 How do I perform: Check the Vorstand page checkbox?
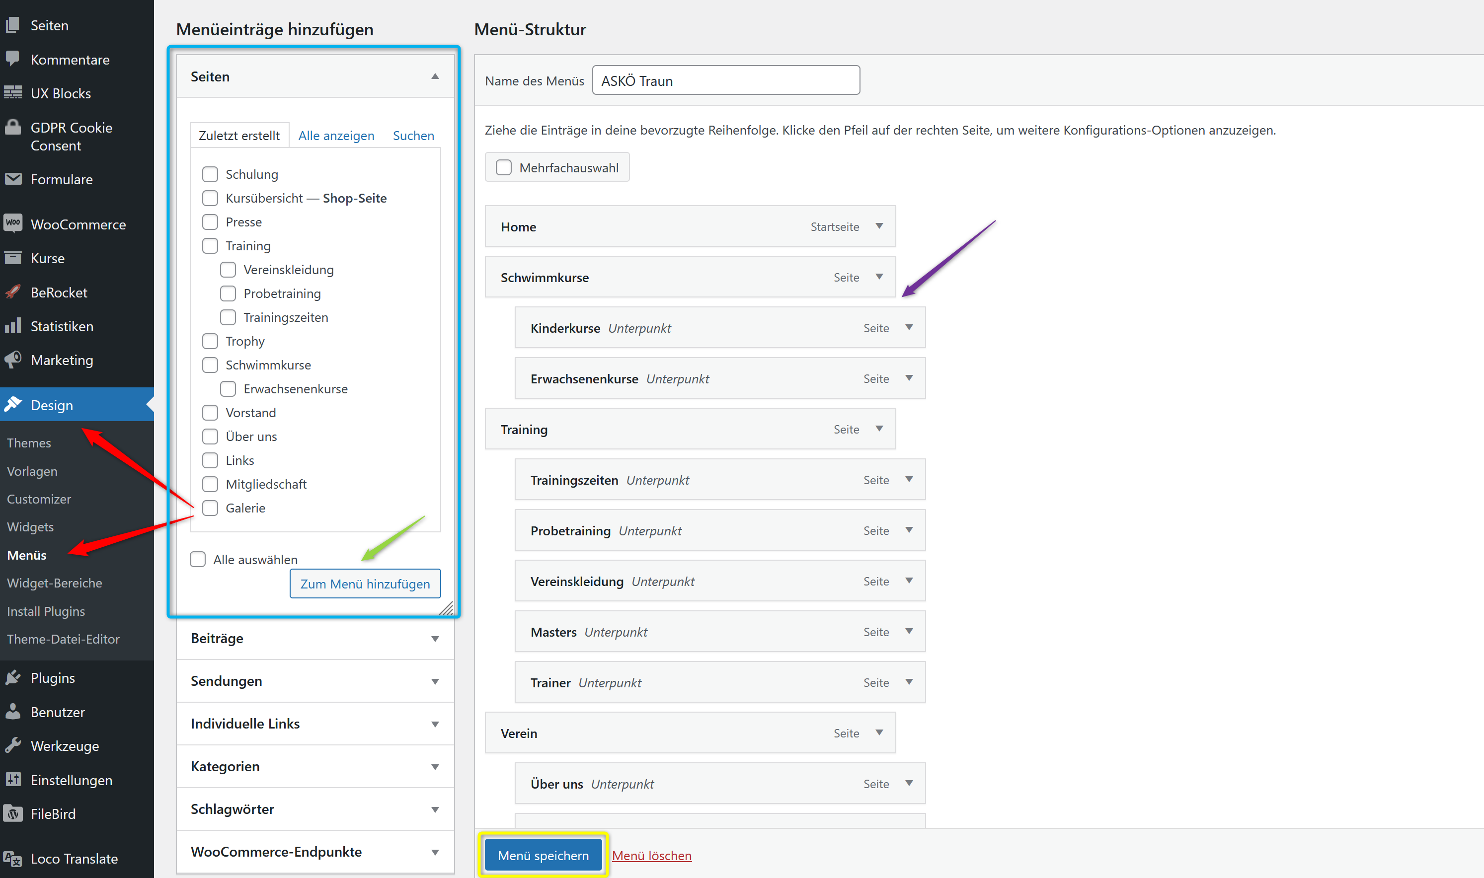click(x=210, y=412)
